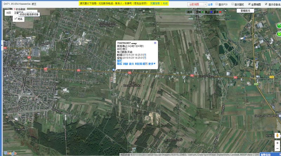This screenshot has height=156, width=281.
Task: Uncheck the 全屏地图 checkbox
Action: pos(250,5)
